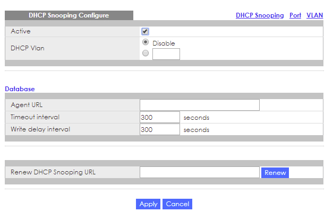
Task: Apply the DHCP snooping settings
Action: click(x=148, y=204)
